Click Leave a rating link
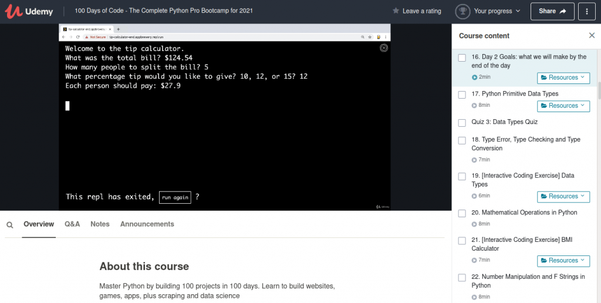The height and width of the screenshot is (303, 601). tap(421, 11)
